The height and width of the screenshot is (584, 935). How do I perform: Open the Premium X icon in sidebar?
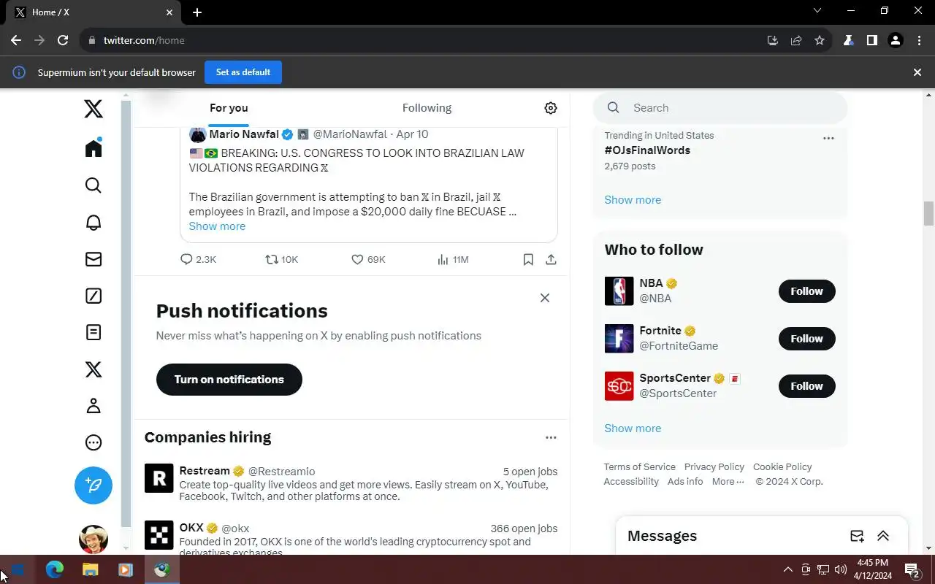(93, 369)
